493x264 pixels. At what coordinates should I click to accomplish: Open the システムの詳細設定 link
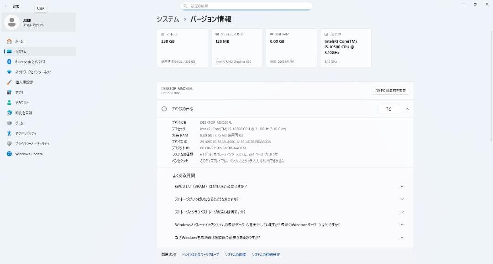[267, 254]
